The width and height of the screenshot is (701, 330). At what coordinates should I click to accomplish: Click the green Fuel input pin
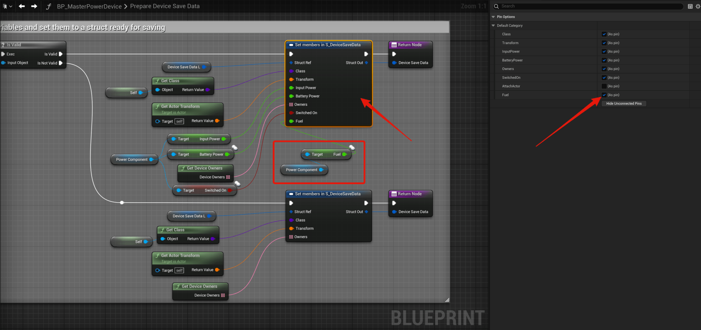pos(291,121)
